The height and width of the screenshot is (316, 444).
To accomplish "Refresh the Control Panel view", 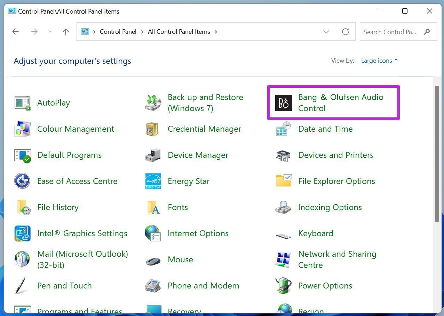I will 346,32.
